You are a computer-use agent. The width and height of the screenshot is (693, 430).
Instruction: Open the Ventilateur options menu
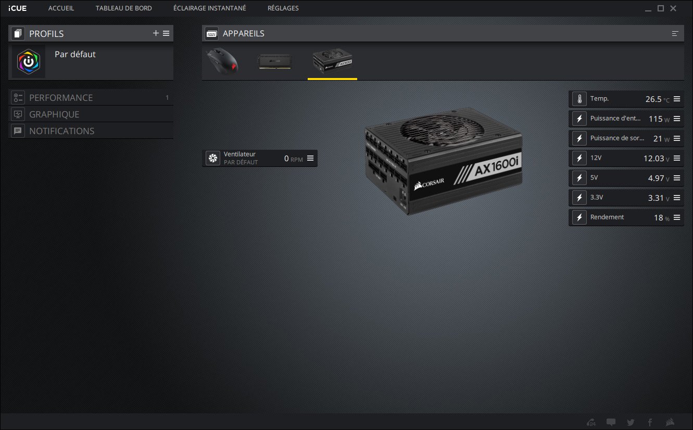[310, 158]
